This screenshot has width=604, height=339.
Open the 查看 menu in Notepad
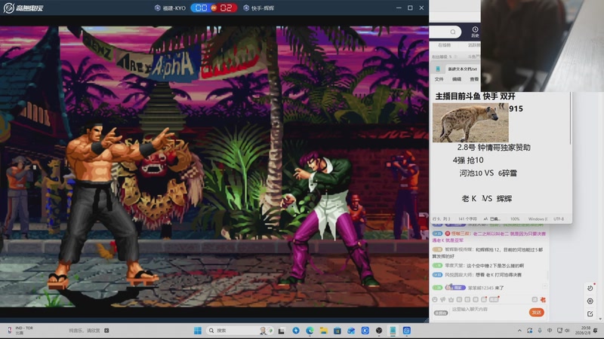(x=474, y=79)
